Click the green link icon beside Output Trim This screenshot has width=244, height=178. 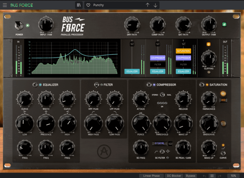[224, 24]
